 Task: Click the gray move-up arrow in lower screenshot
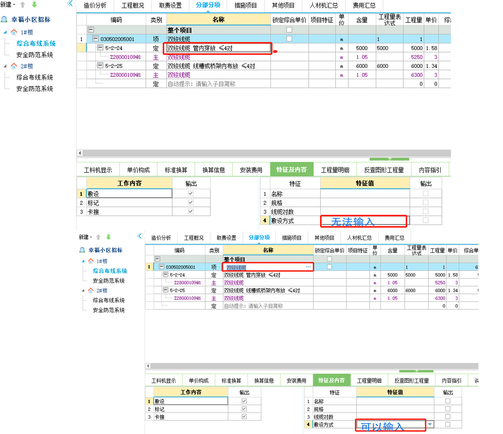(98, 237)
